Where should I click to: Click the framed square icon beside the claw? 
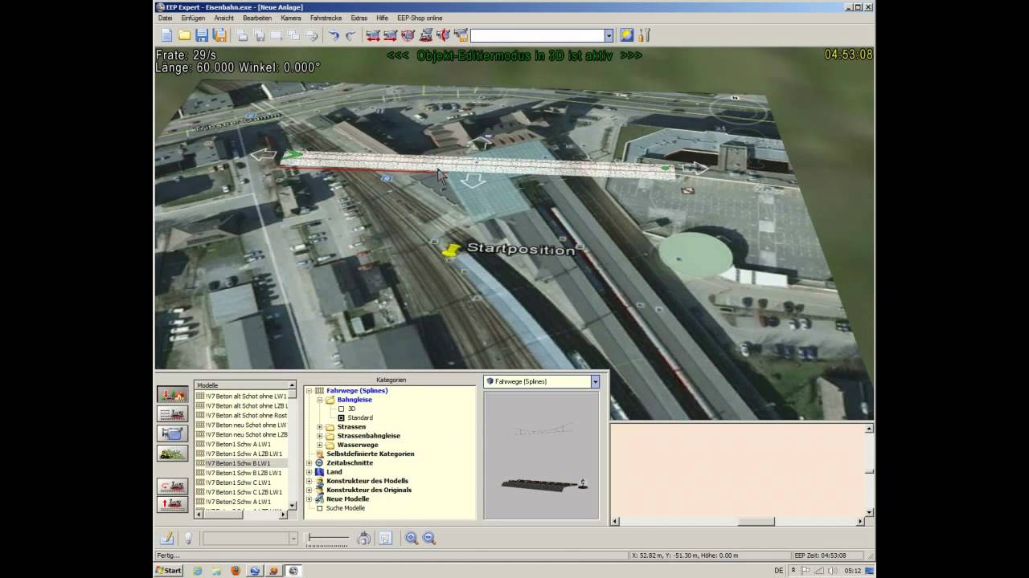385,539
